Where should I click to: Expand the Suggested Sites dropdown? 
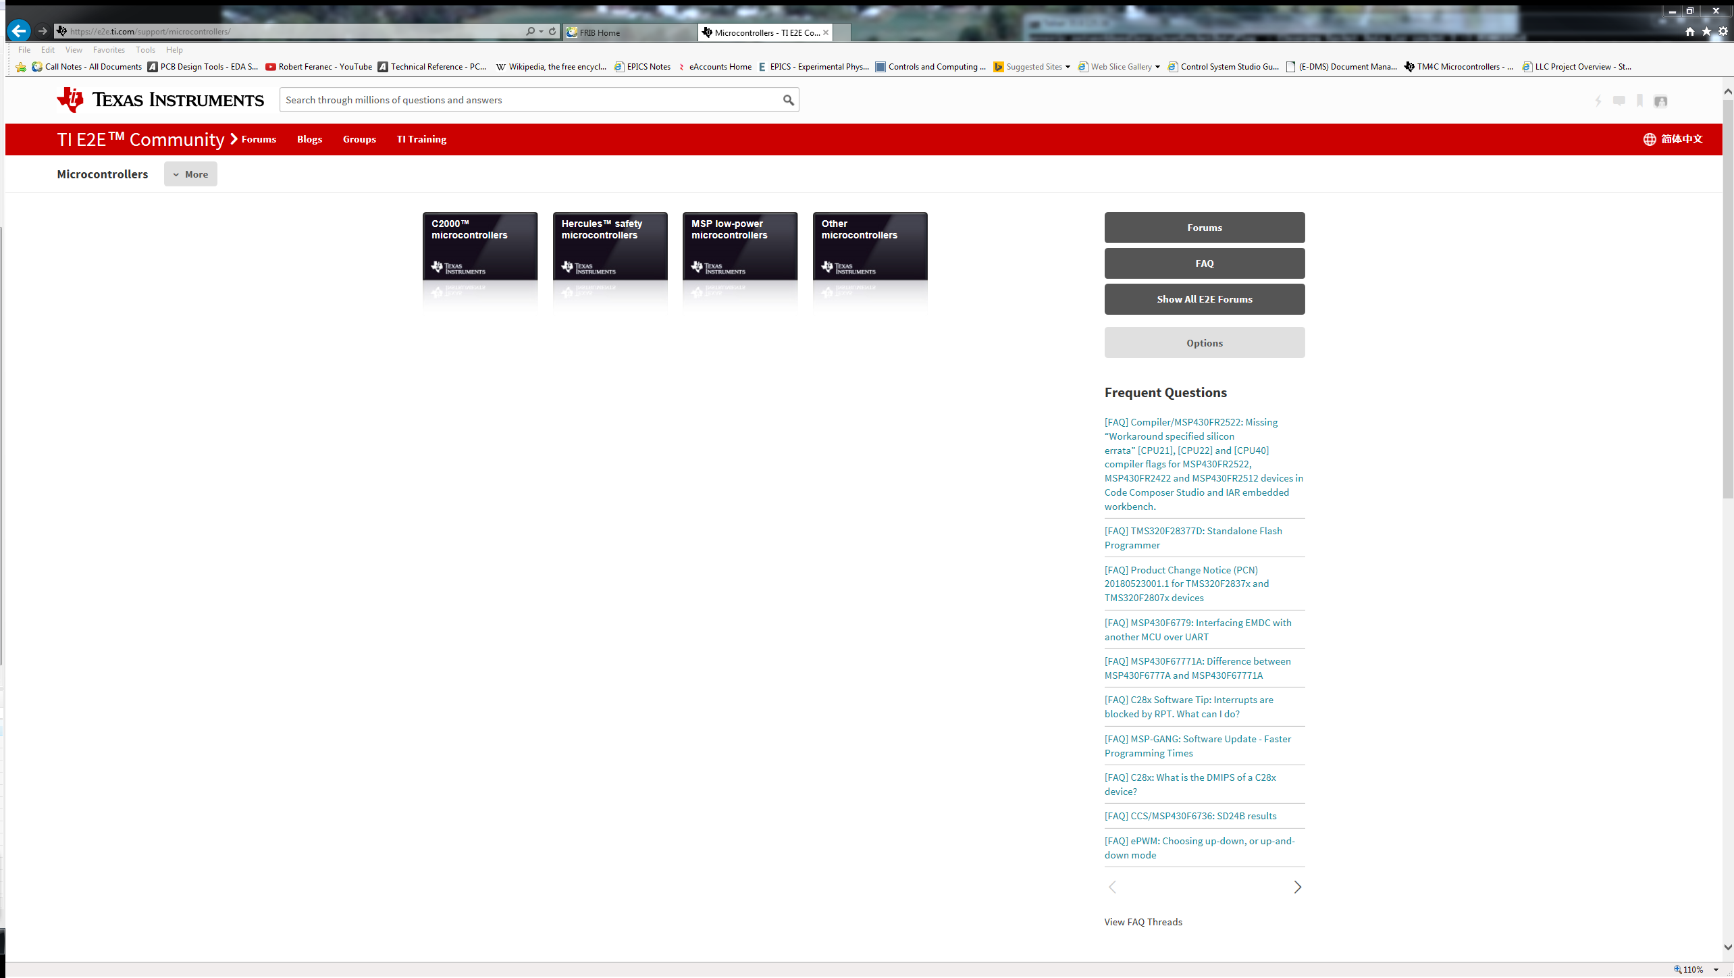(x=1068, y=67)
